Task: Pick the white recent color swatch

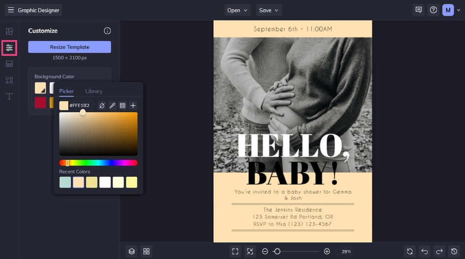Action: (105, 182)
